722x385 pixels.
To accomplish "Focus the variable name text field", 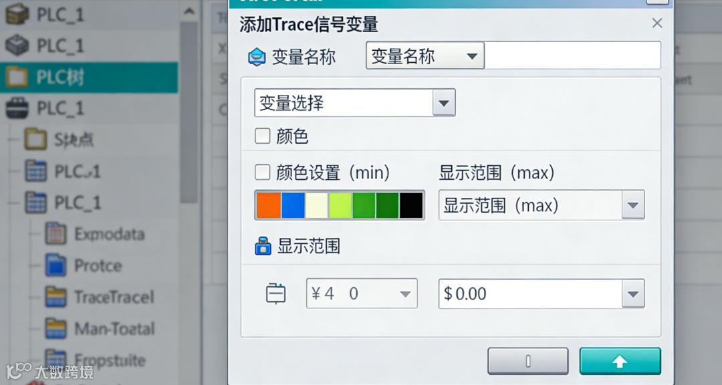I will (x=572, y=55).
